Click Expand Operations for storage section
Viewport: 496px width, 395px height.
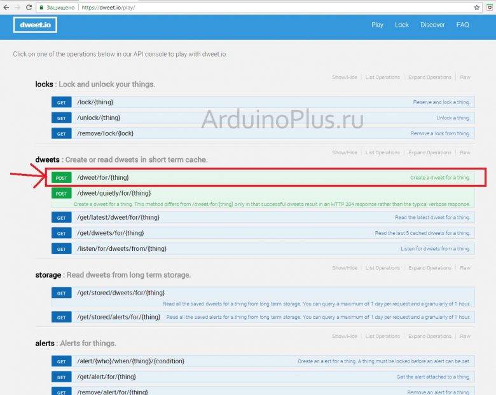(430, 268)
